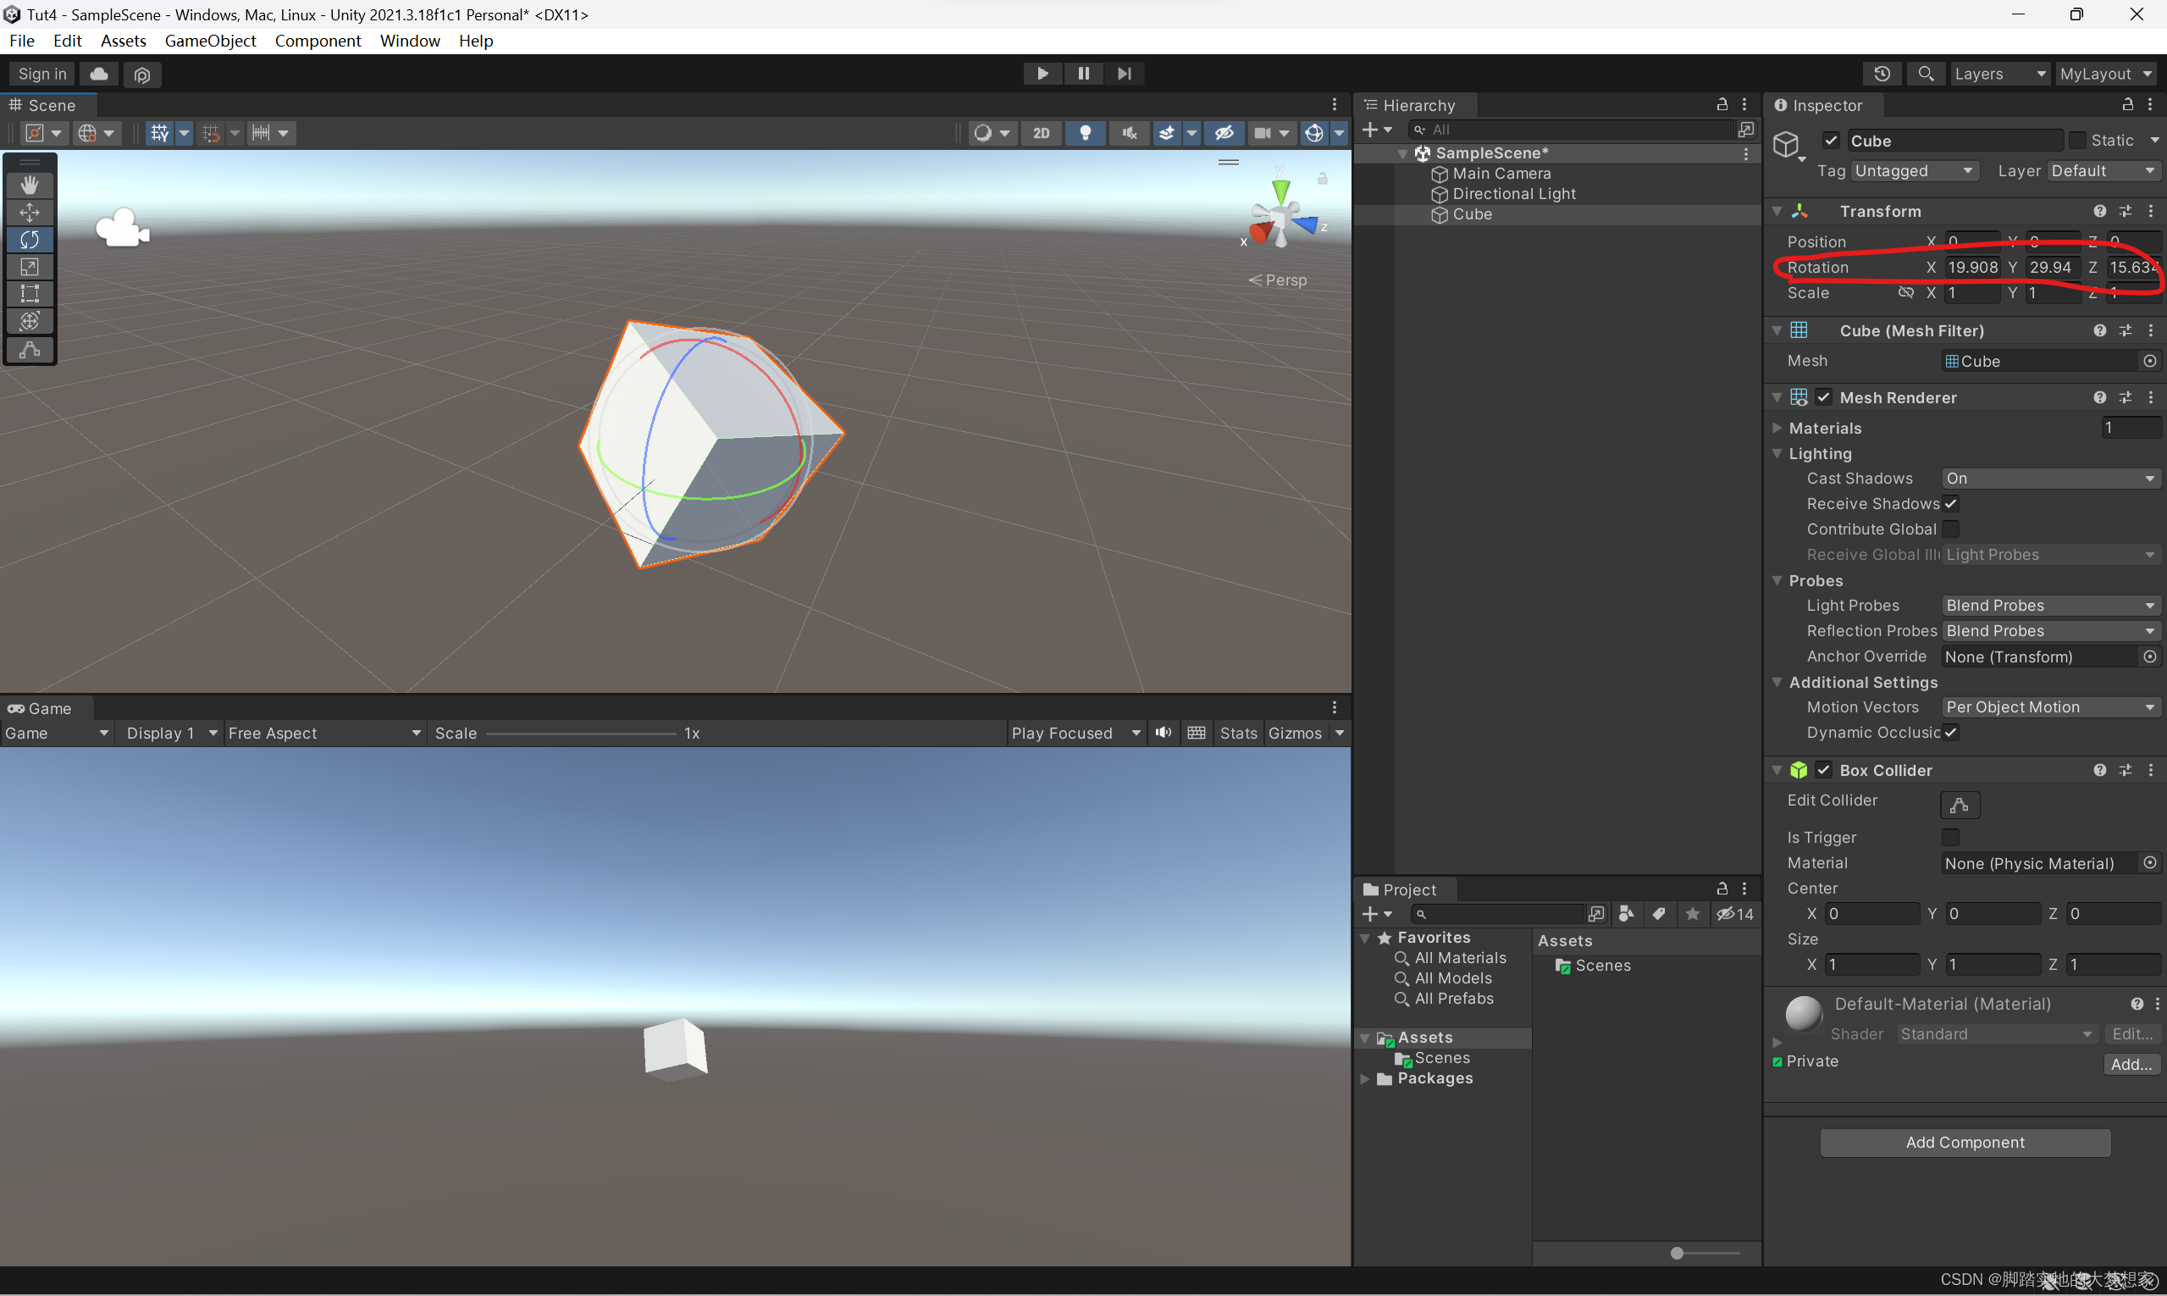Expand the Materials section
Screen dimensions: 2167x1296
tap(1777, 428)
